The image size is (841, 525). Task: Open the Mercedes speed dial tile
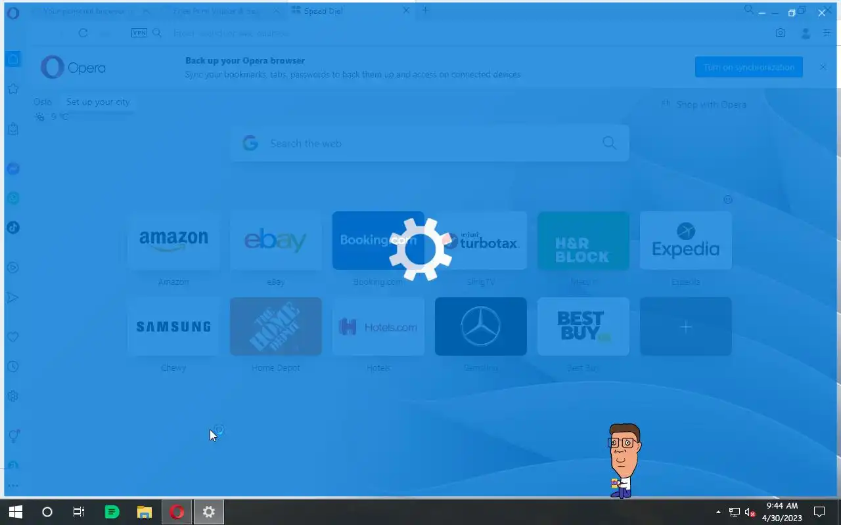(481, 326)
